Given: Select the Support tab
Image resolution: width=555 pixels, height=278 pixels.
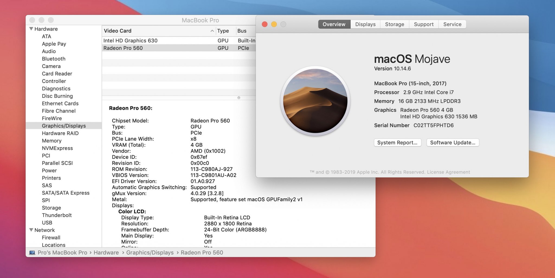Looking at the screenshot, I should [424, 24].
